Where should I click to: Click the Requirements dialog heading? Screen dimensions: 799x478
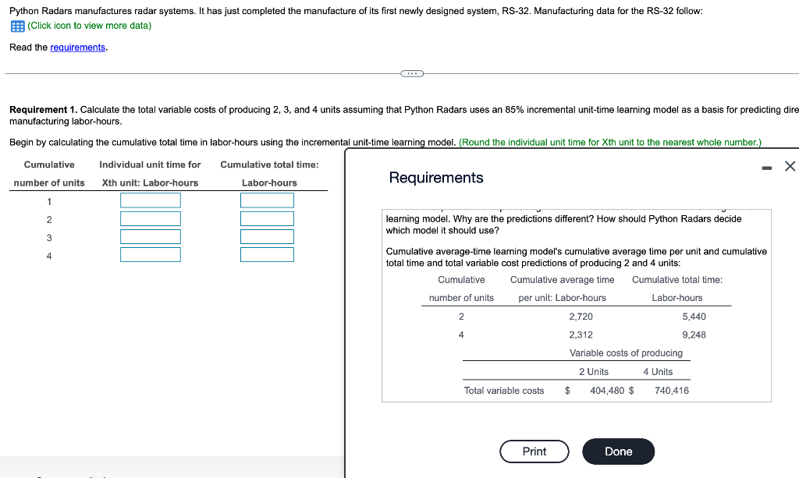436,178
